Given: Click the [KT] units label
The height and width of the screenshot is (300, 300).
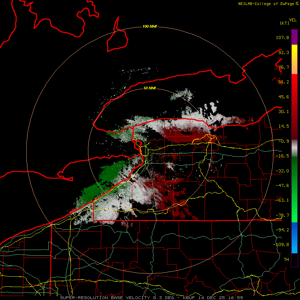Looking at the screenshot, I should (285, 23).
